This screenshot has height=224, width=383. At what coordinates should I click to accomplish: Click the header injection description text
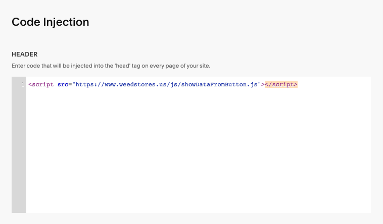111,66
